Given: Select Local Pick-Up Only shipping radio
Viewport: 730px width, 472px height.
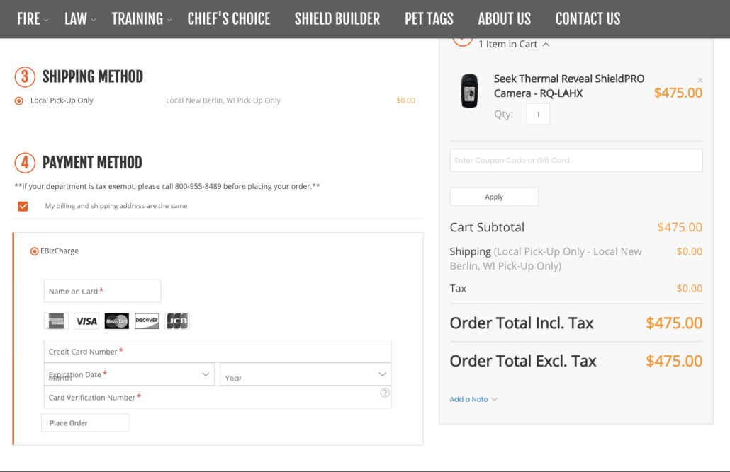Looking at the screenshot, I should [x=19, y=100].
